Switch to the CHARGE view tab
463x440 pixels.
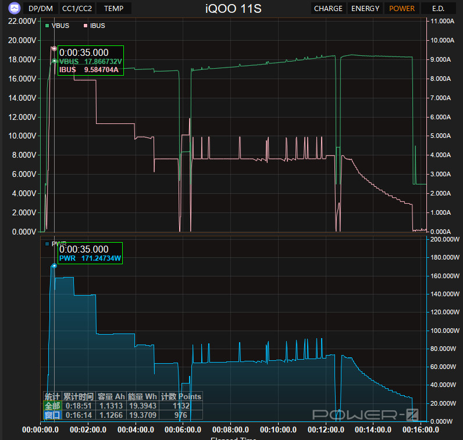coord(328,9)
